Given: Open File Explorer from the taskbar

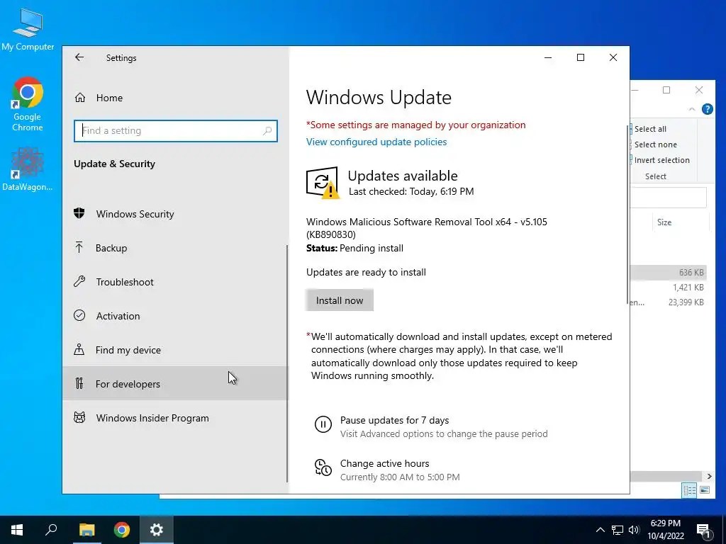Looking at the screenshot, I should [x=86, y=530].
